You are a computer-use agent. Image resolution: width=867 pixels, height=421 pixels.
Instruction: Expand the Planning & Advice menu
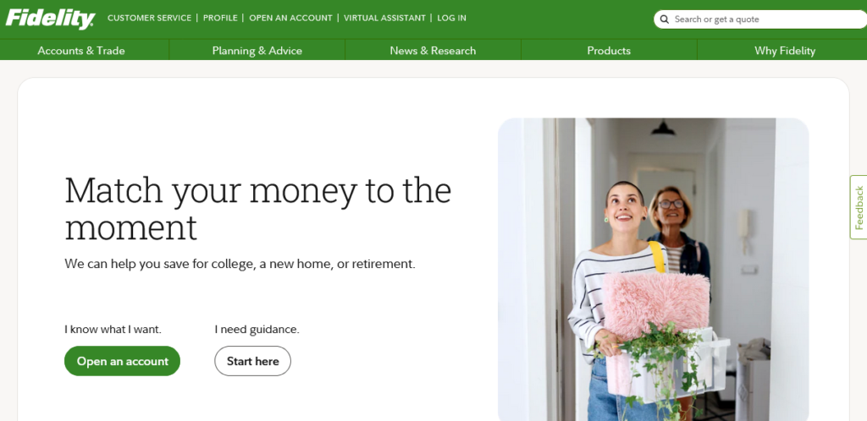[x=257, y=51]
